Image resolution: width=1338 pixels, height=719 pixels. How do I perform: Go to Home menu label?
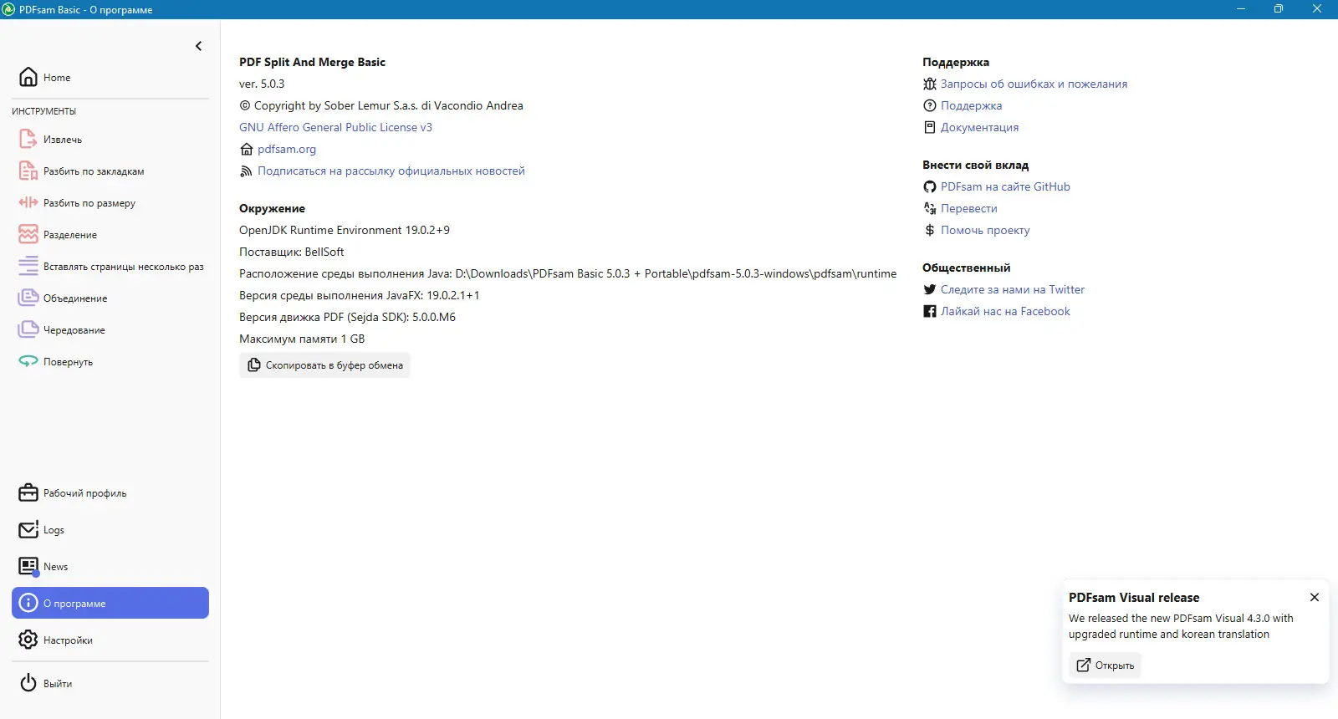point(57,78)
